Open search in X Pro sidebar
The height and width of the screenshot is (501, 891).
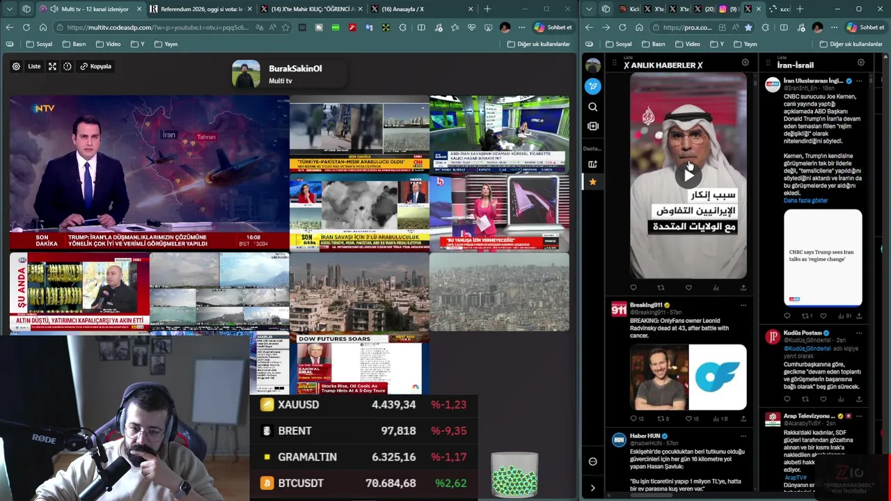pyautogui.click(x=592, y=107)
